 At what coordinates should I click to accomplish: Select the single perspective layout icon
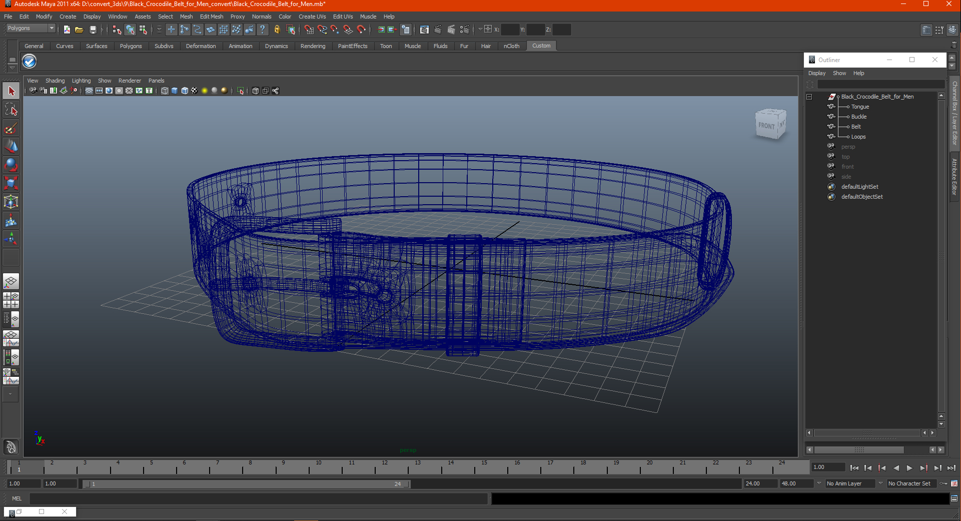(11, 282)
